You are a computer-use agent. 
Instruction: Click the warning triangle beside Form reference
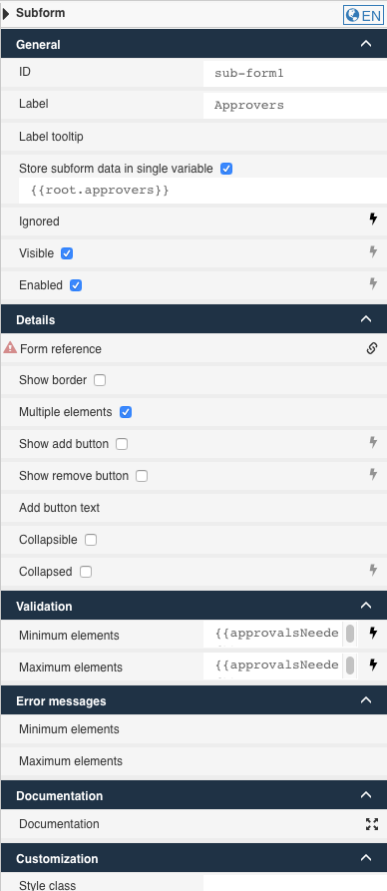[10, 348]
